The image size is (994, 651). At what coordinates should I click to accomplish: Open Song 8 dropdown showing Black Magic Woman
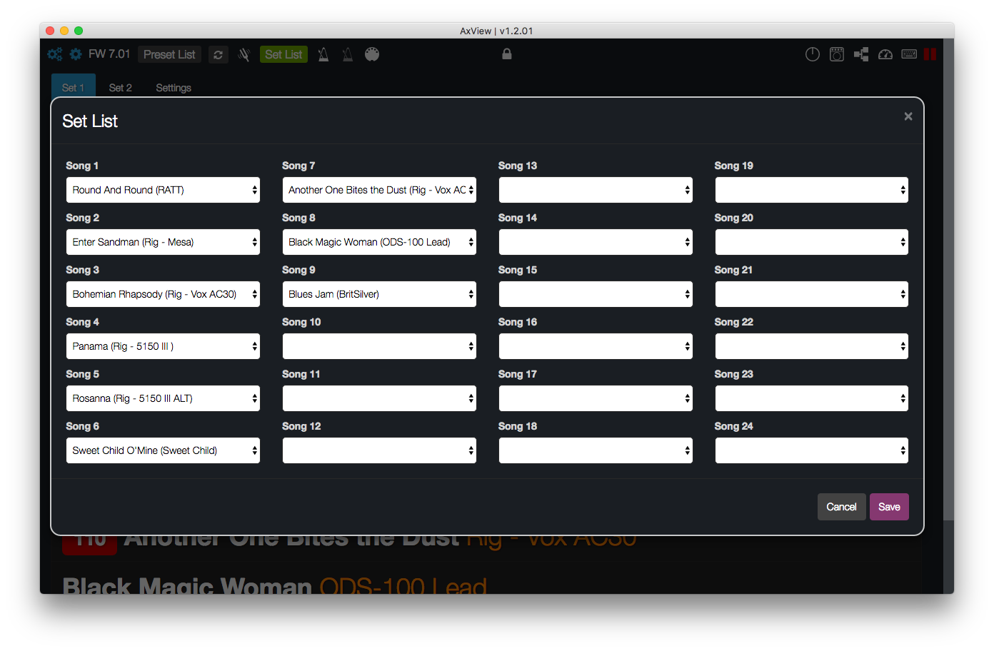click(x=379, y=242)
